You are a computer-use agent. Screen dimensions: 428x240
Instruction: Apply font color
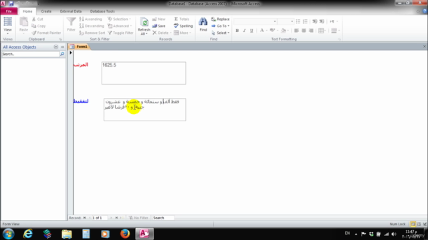pyautogui.click(x=261, y=31)
